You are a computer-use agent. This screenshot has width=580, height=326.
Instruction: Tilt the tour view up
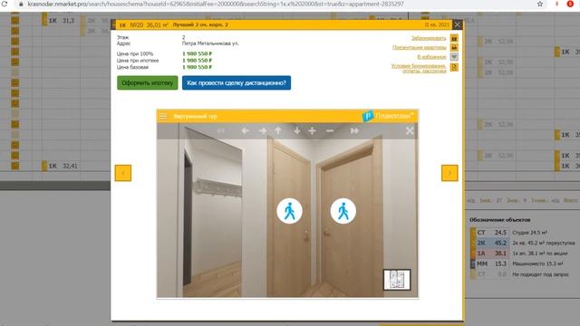(x=278, y=130)
